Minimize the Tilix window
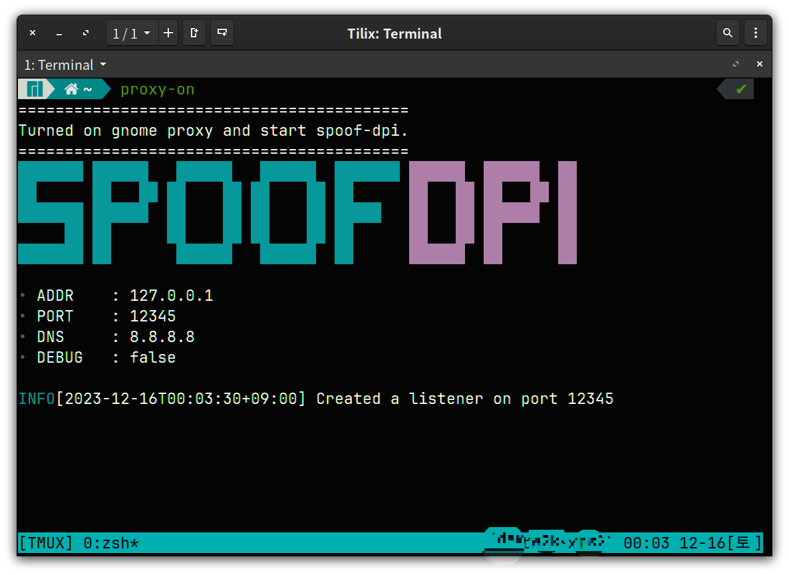 pyautogui.click(x=59, y=33)
